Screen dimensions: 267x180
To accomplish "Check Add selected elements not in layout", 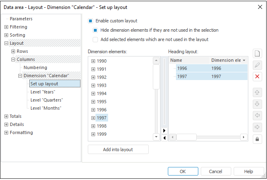I will [96, 39].
